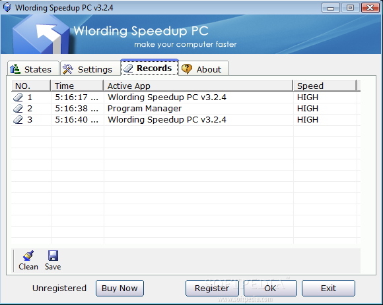The width and height of the screenshot is (383, 305).
Task: Select Wlording Speedup PC v3.2.4 in row 3
Action: tap(167, 120)
